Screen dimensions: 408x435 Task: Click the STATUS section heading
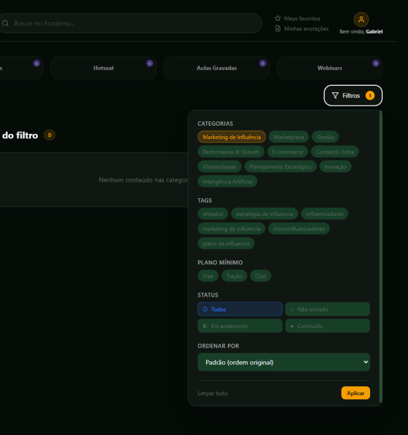tap(208, 295)
